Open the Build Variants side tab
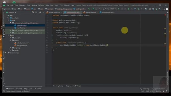 tap(3, 68)
